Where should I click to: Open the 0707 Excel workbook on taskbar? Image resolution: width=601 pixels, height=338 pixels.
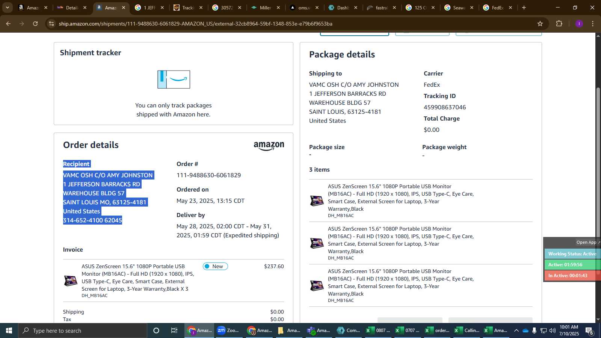pos(408,330)
